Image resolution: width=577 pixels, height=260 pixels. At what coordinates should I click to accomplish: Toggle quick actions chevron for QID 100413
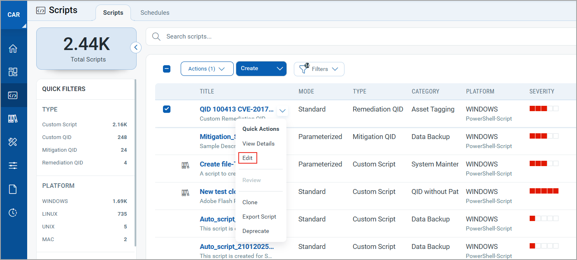(282, 111)
